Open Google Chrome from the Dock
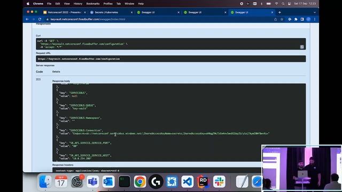This screenshot has height=192, width=342. coord(140,181)
